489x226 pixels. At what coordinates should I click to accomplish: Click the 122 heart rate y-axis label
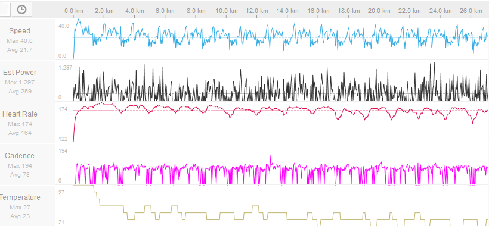point(63,139)
